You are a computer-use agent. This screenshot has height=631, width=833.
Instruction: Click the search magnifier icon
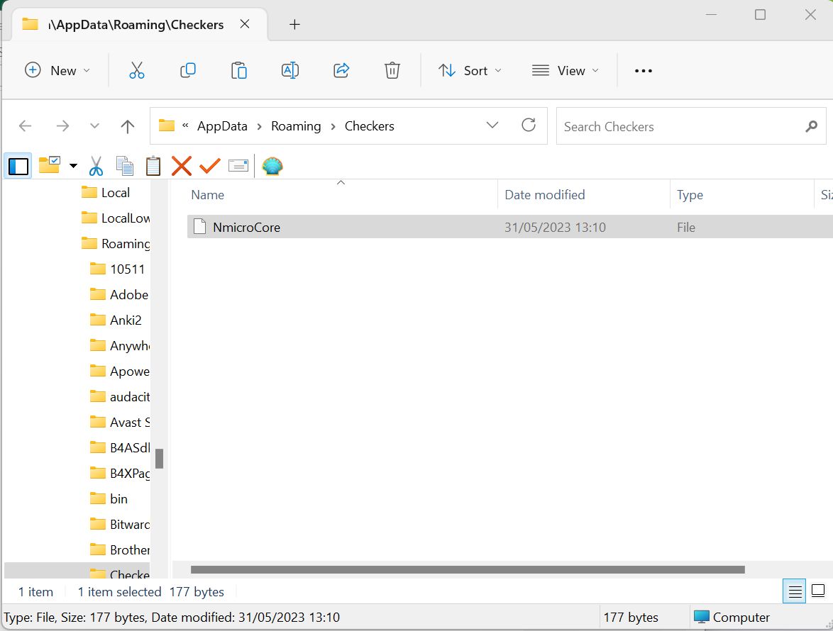pos(811,126)
